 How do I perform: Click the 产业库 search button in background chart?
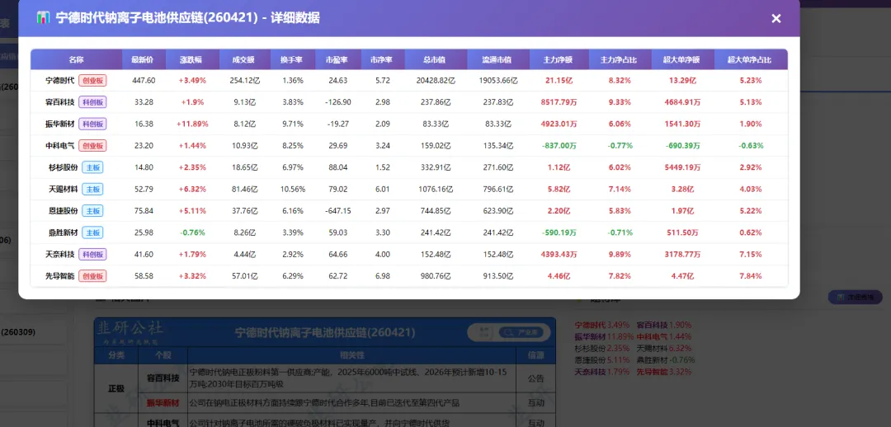tap(521, 332)
